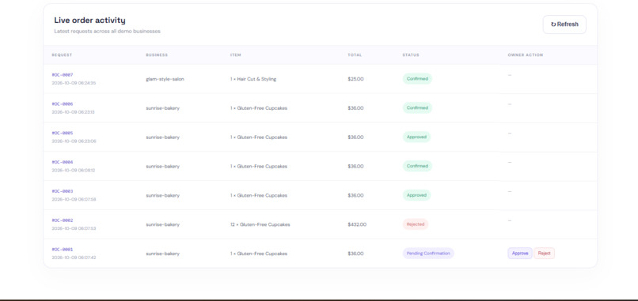
Task: Click timestamp 06:23:13 under #OC-0006
Action: click(x=74, y=112)
